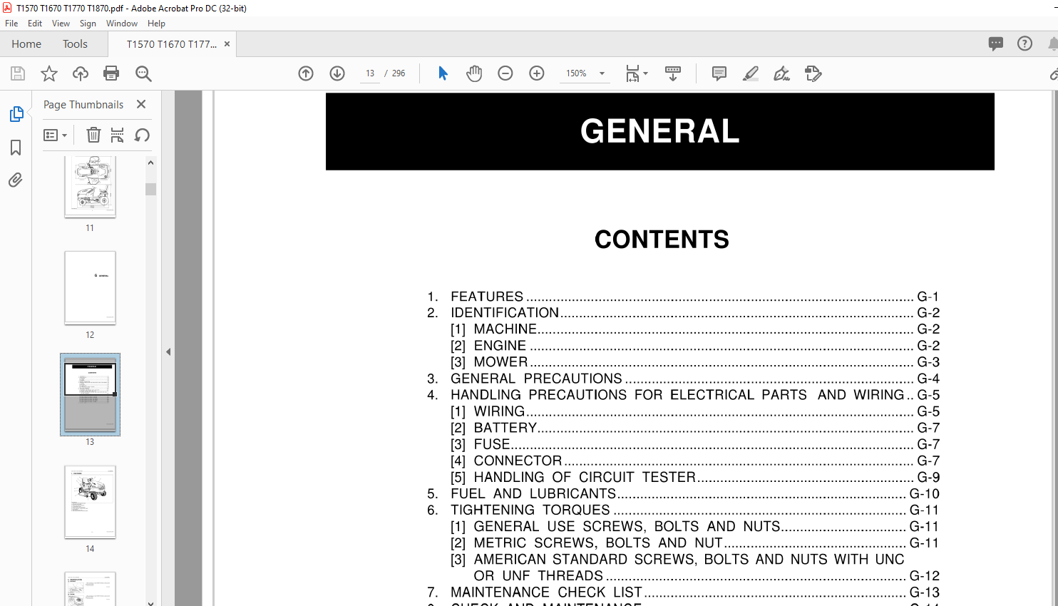Add file to starred bookmarks
This screenshot has width=1058, height=606.
(49, 73)
